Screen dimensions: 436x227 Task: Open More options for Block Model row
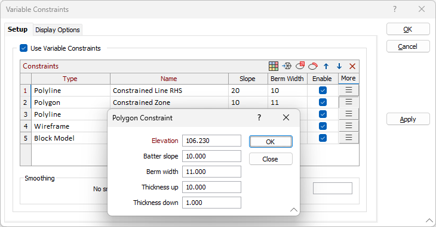(349, 138)
